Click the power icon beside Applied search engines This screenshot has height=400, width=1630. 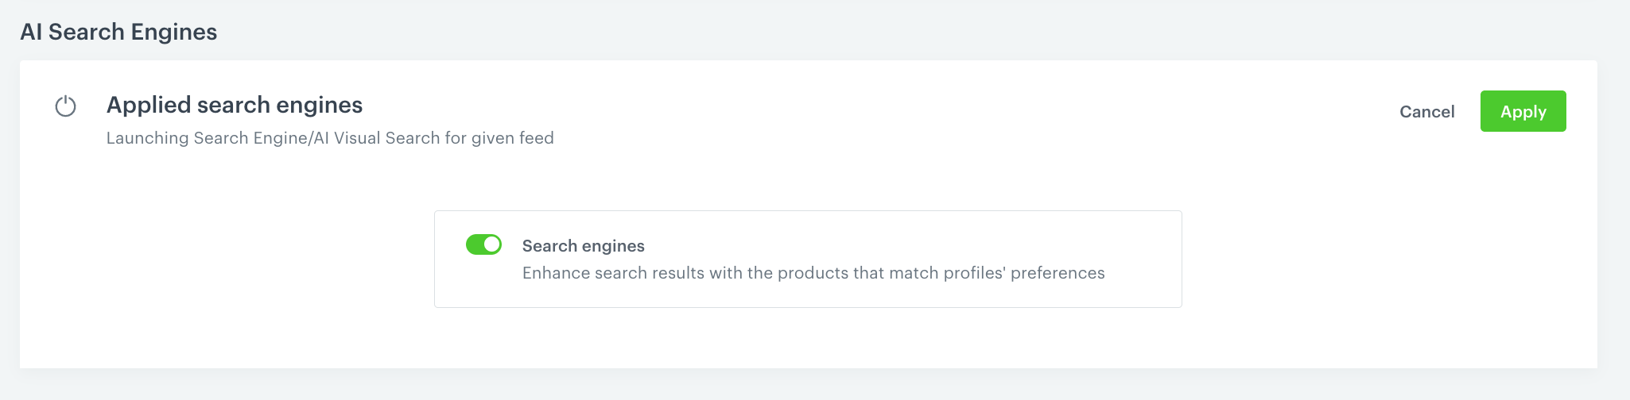coord(65,106)
